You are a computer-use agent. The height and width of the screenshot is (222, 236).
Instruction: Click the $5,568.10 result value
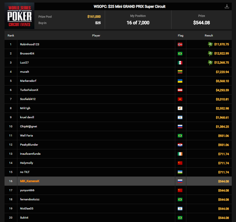point(222,81)
